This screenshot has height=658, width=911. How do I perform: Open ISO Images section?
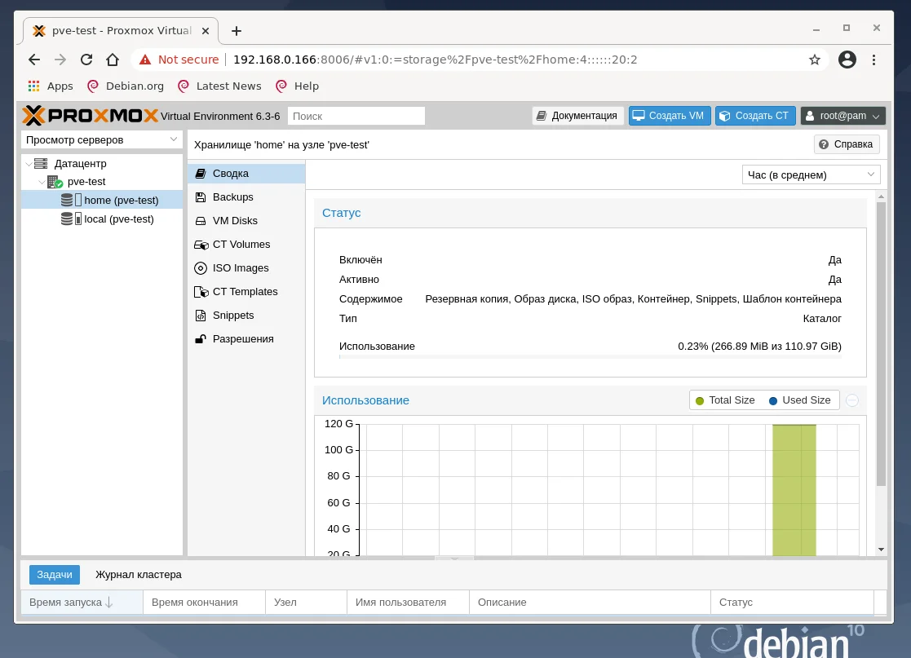[x=246, y=267]
